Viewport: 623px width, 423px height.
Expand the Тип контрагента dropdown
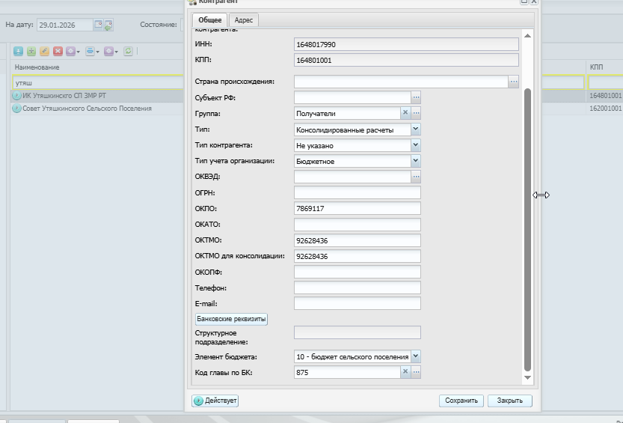pos(416,145)
